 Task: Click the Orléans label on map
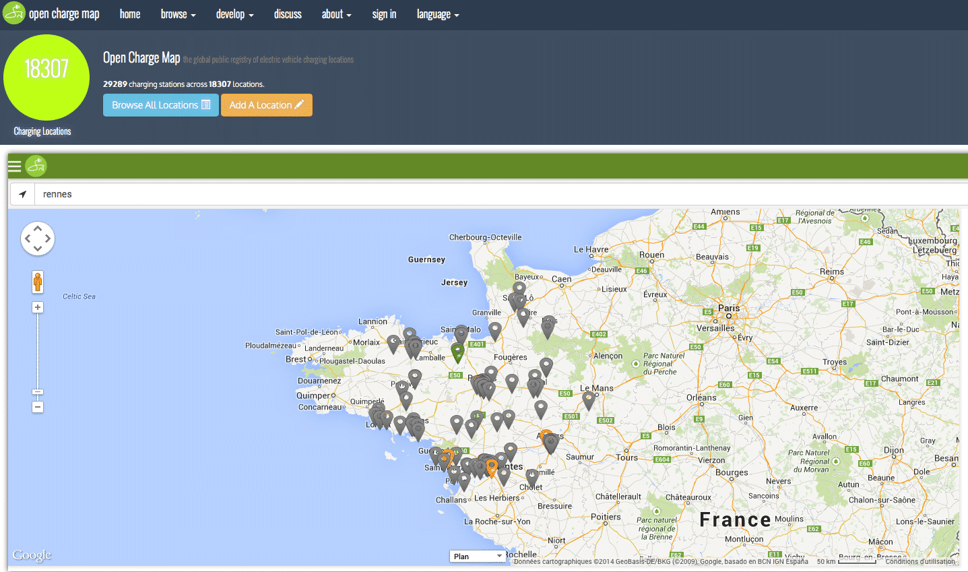[x=701, y=398]
